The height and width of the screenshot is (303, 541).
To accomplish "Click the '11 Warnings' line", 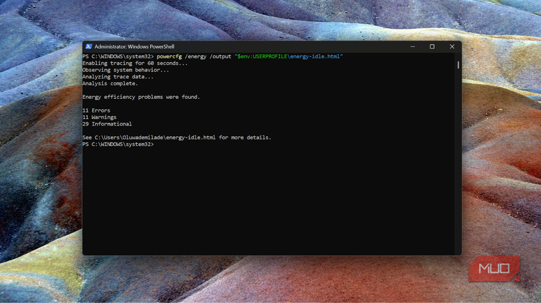I will (x=100, y=117).
